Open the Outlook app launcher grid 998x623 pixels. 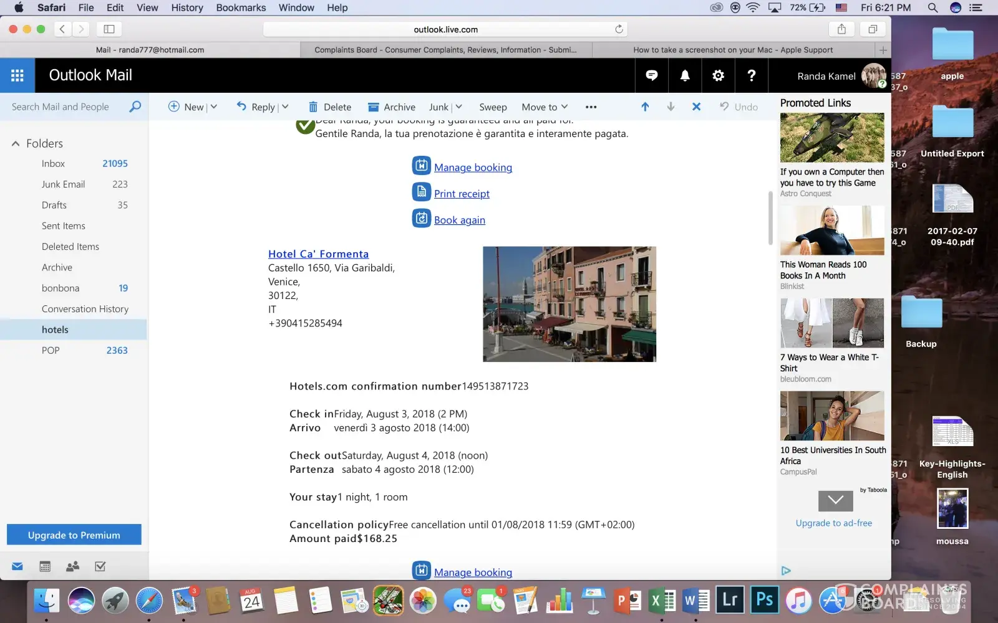[x=17, y=75]
